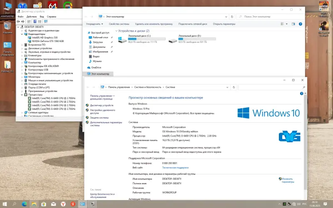This screenshot has height=208, width=333.
Task: Collapse Устройства и диски group in Explorer
Action: 116,31
